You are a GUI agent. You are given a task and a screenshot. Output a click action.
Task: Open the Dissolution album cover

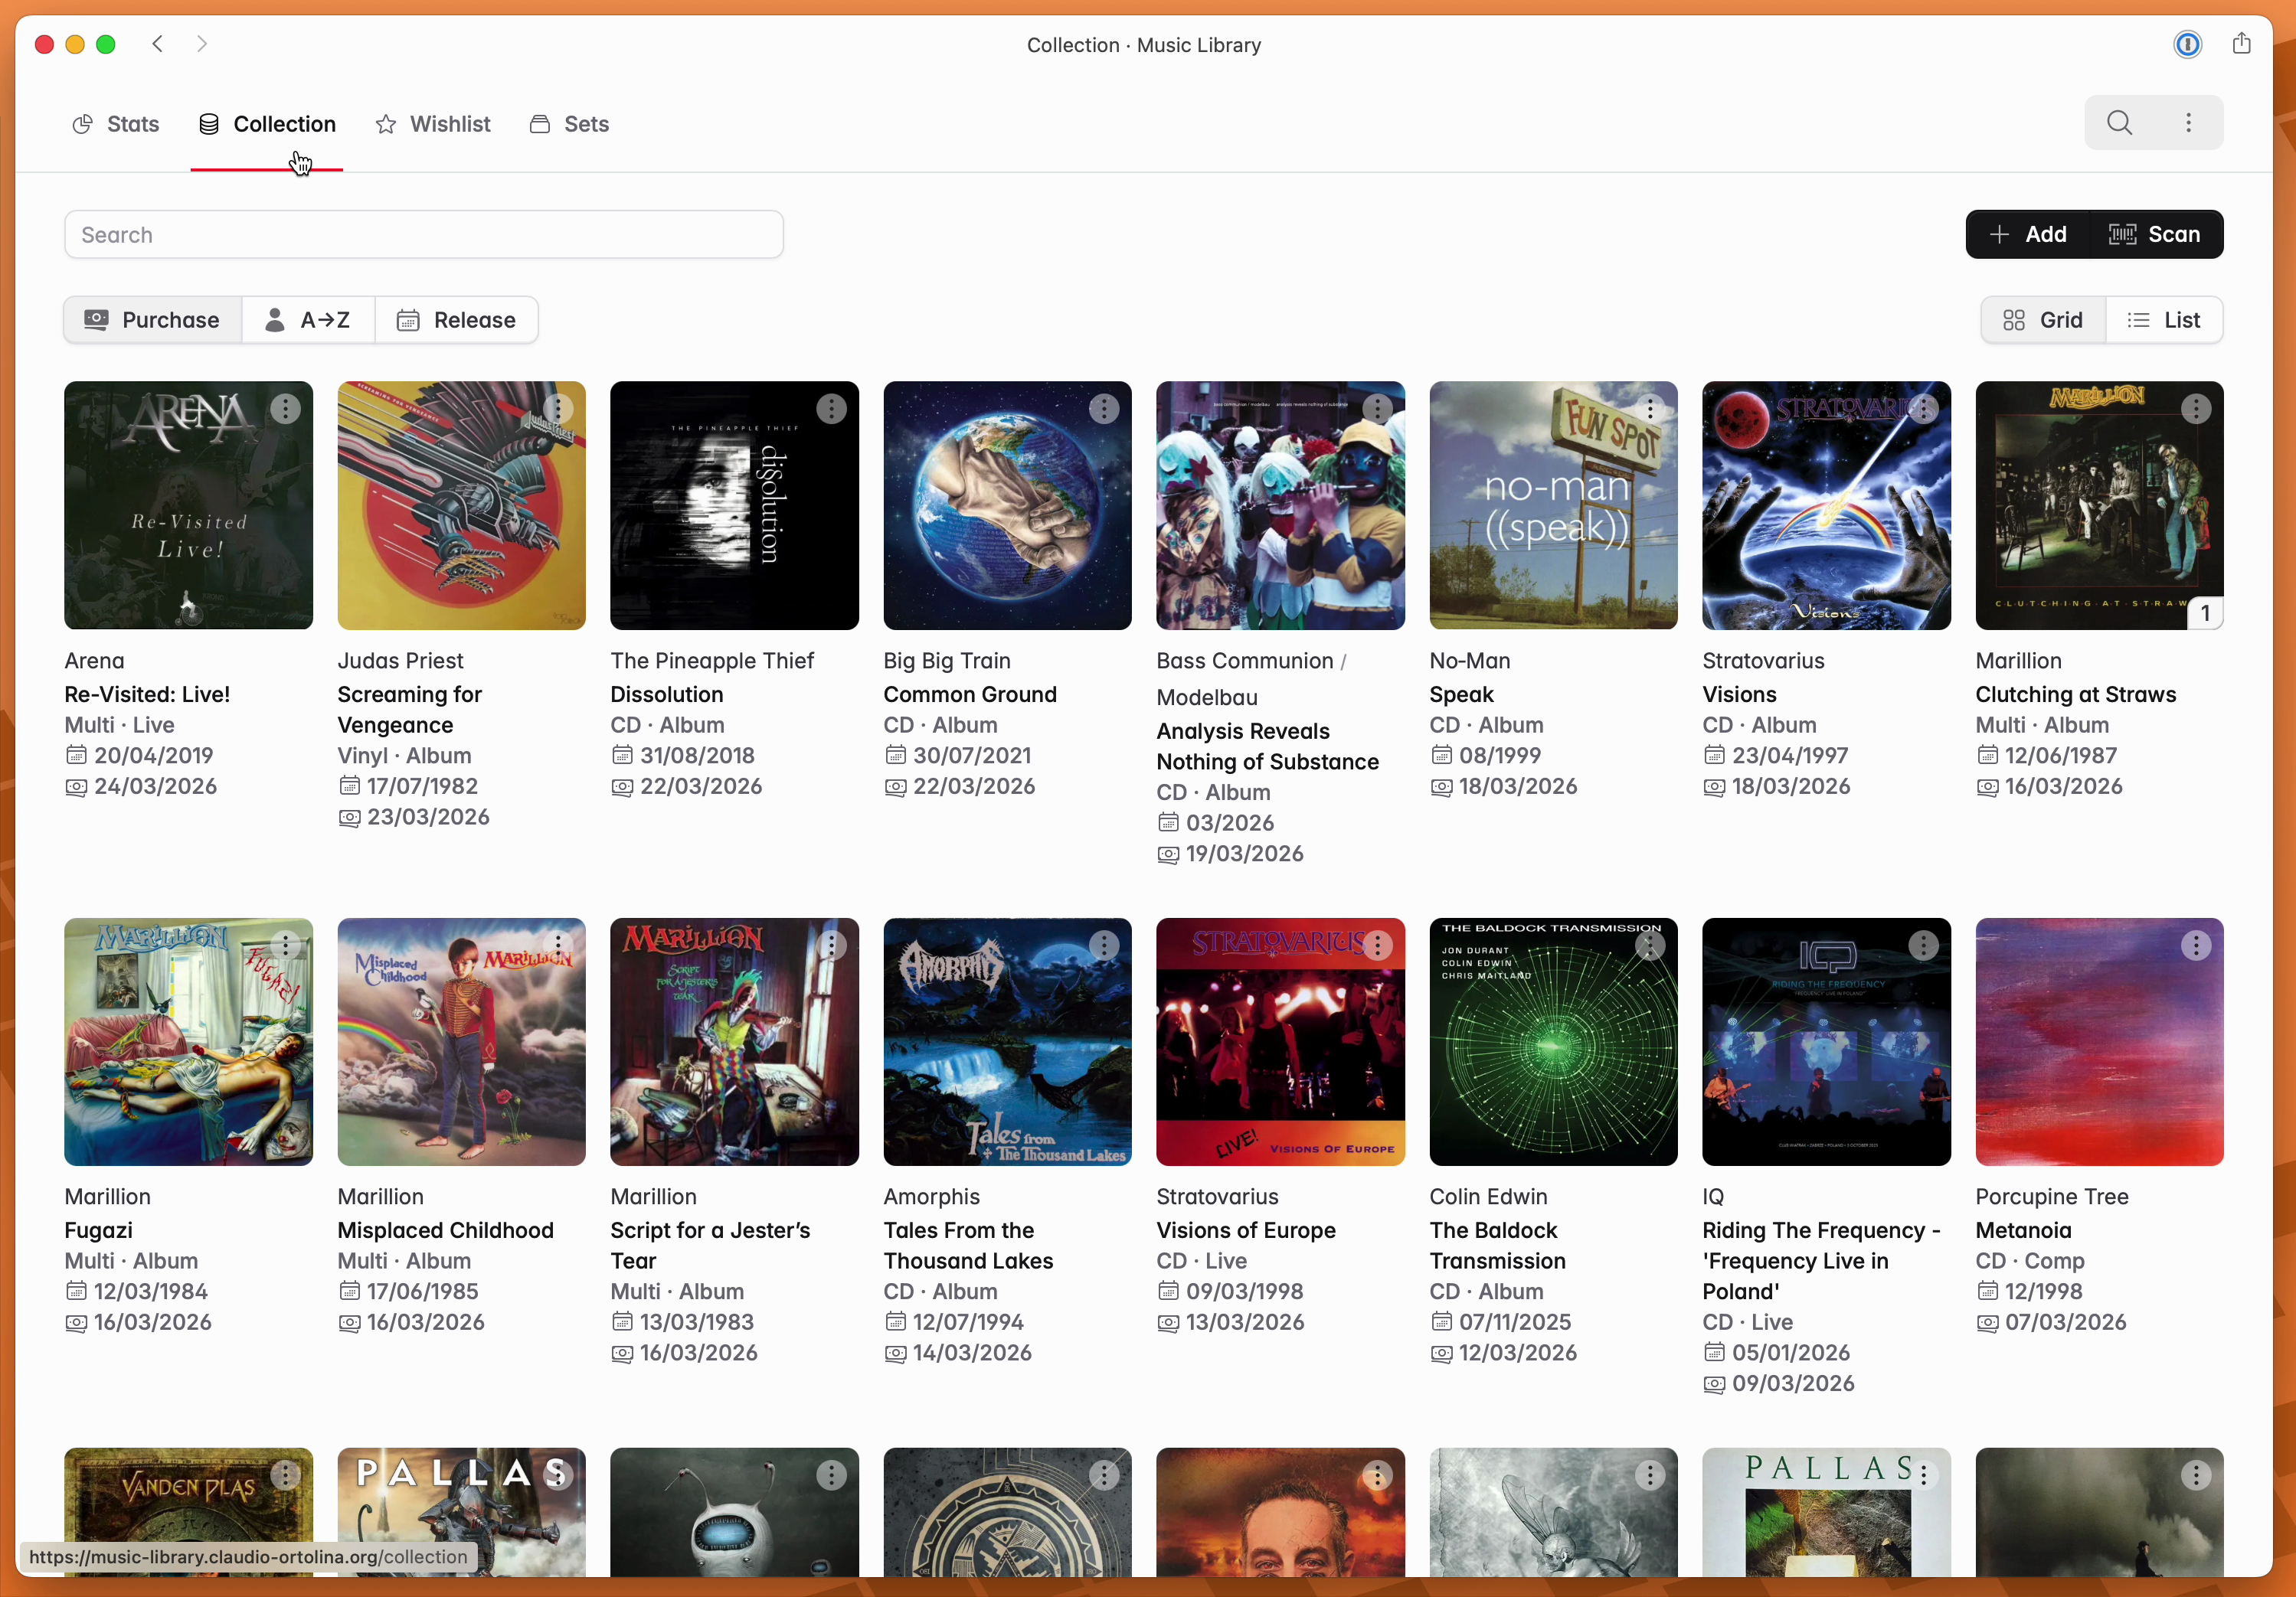(734, 506)
